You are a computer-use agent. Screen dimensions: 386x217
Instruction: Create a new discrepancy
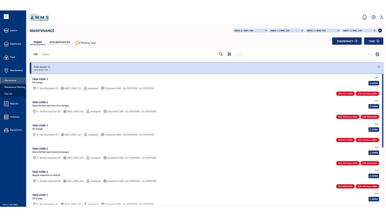click(346, 41)
